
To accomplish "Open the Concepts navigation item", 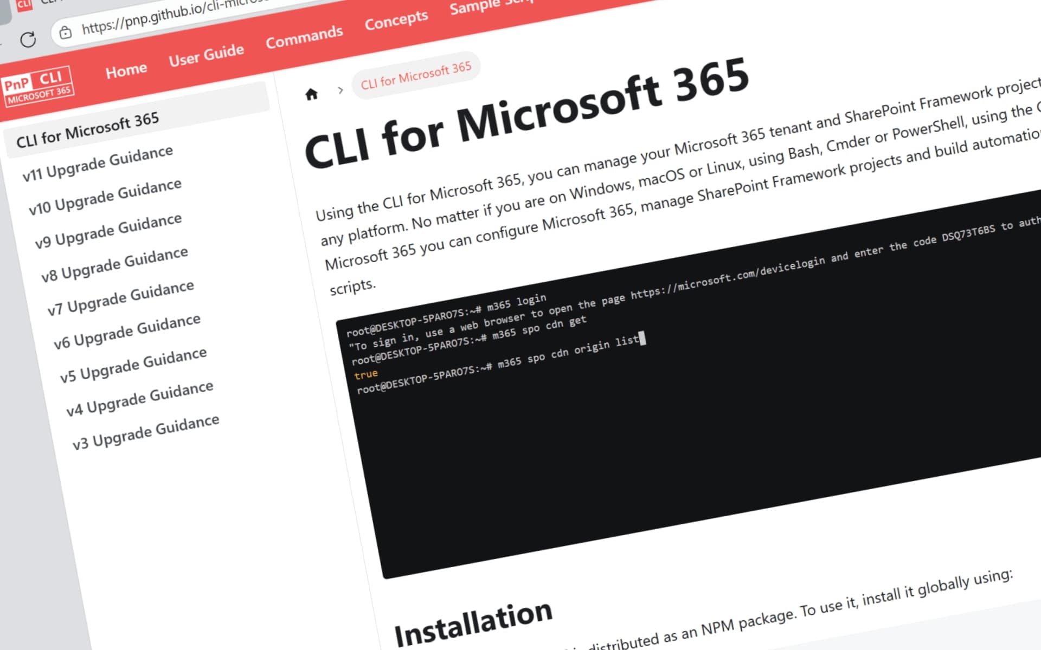I will pos(396,21).
